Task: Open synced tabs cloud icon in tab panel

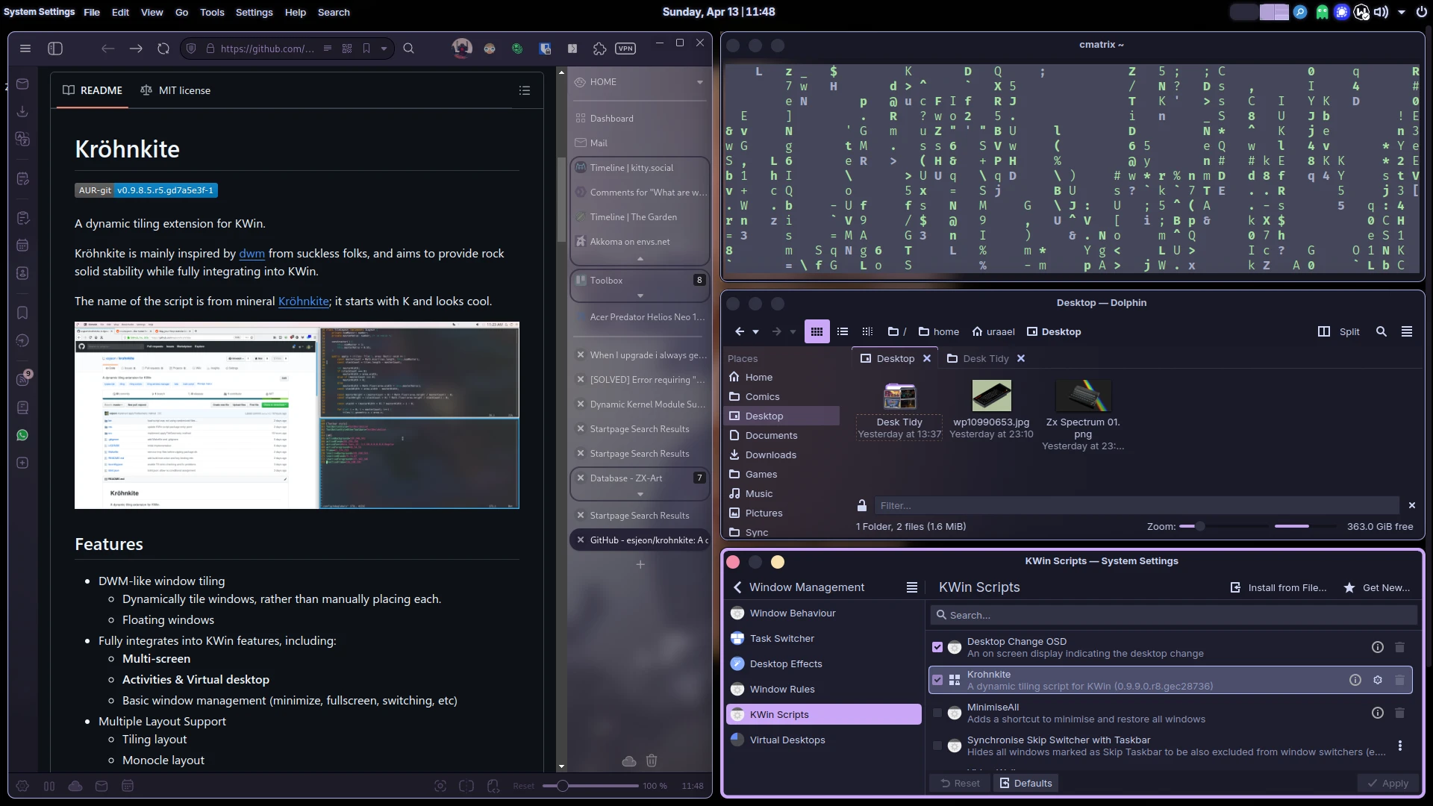Action: 629,760
